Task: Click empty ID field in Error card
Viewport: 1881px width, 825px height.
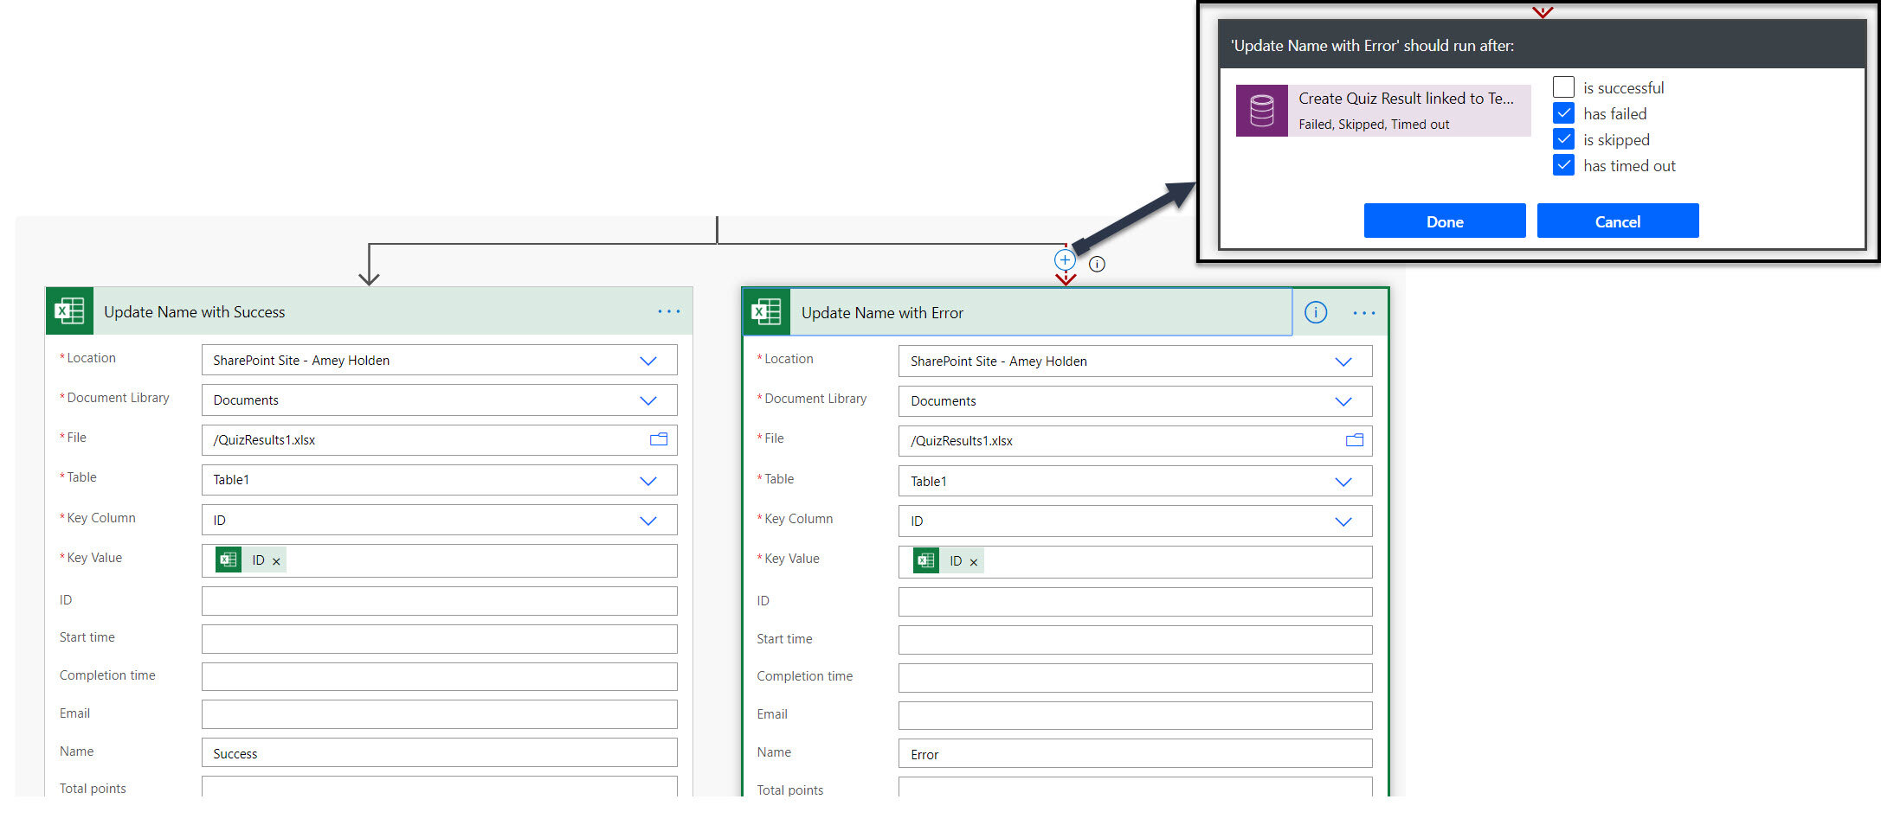Action: coord(1136,602)
